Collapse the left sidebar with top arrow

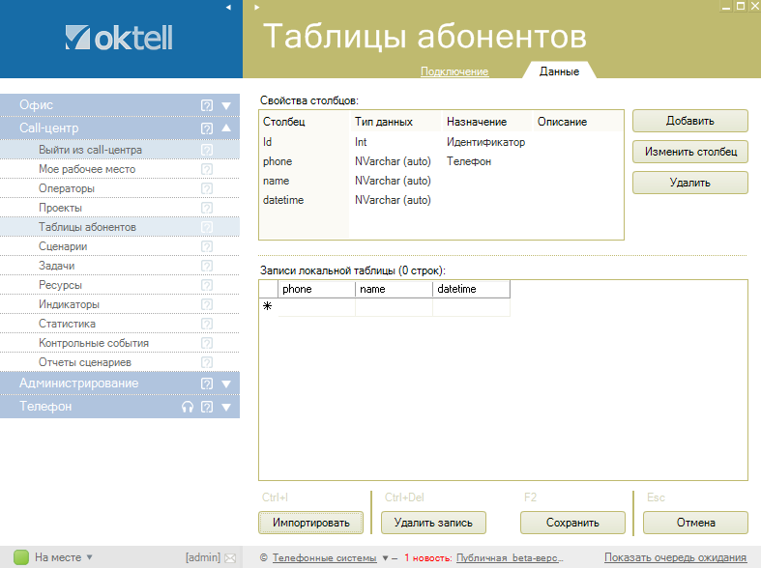[x=227, y=7]
